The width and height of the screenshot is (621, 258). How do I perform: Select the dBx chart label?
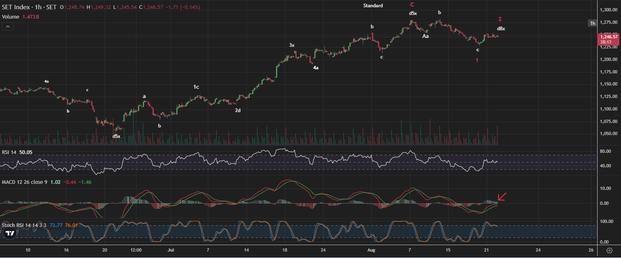tap(501, 29)
